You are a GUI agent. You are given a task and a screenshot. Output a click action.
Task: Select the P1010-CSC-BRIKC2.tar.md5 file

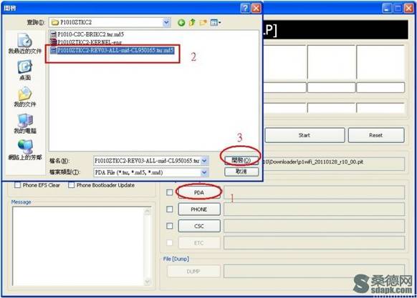pos(87,34)
